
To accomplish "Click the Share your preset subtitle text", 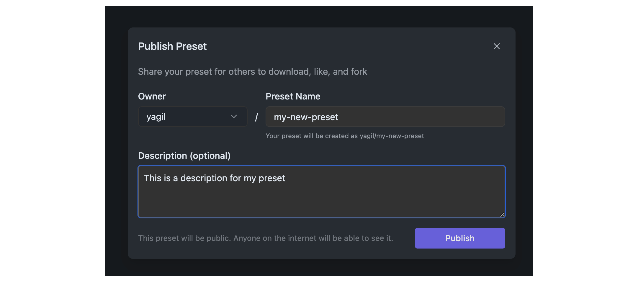I will pos(252,72).
